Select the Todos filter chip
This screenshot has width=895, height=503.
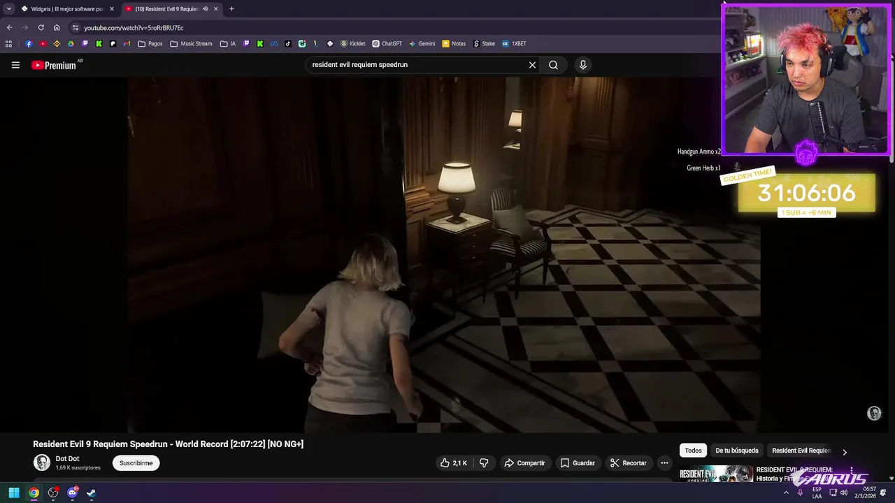pyautogui.click(x=693, y=451)
